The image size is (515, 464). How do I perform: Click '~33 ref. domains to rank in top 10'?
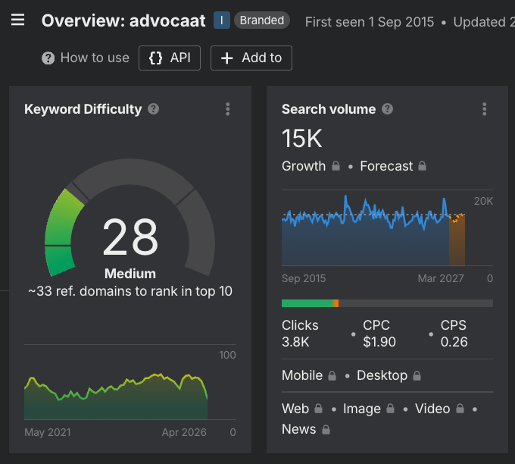[x=130, y=291]
